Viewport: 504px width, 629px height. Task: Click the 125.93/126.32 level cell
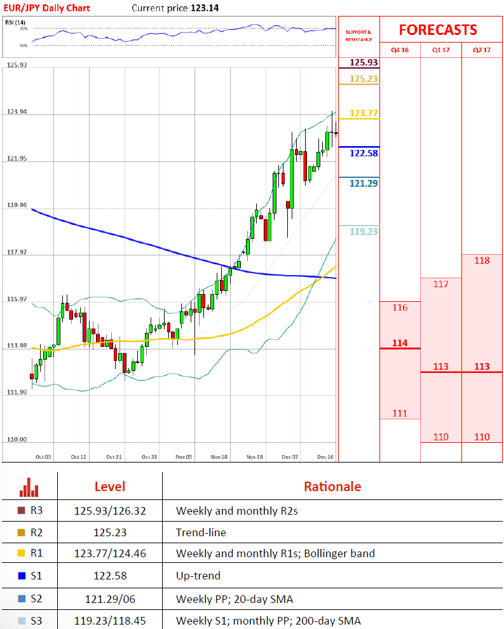pos(110,511)
